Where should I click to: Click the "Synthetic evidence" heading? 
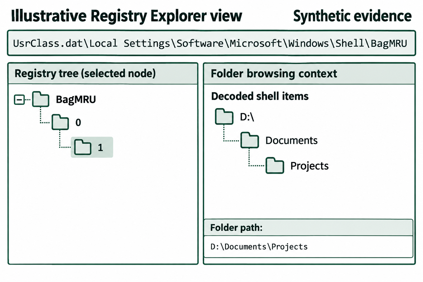coord(352,16)
